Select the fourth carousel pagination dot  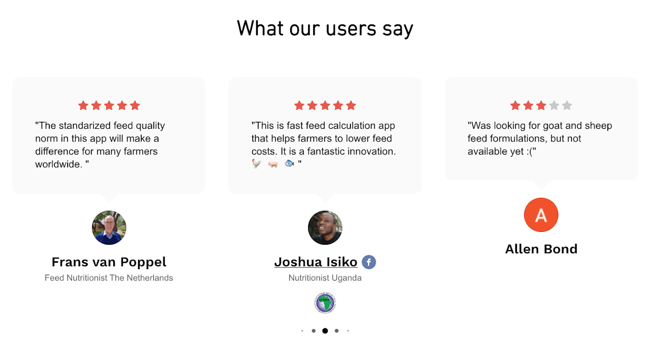point(336,331)
